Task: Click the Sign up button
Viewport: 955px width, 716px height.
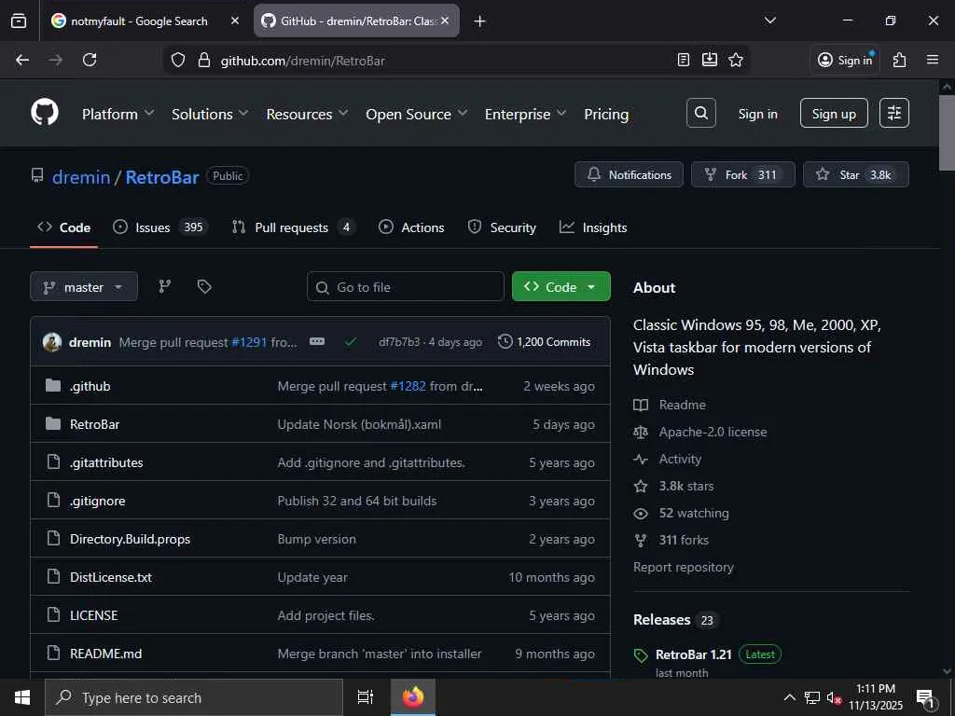Action: 834,113
